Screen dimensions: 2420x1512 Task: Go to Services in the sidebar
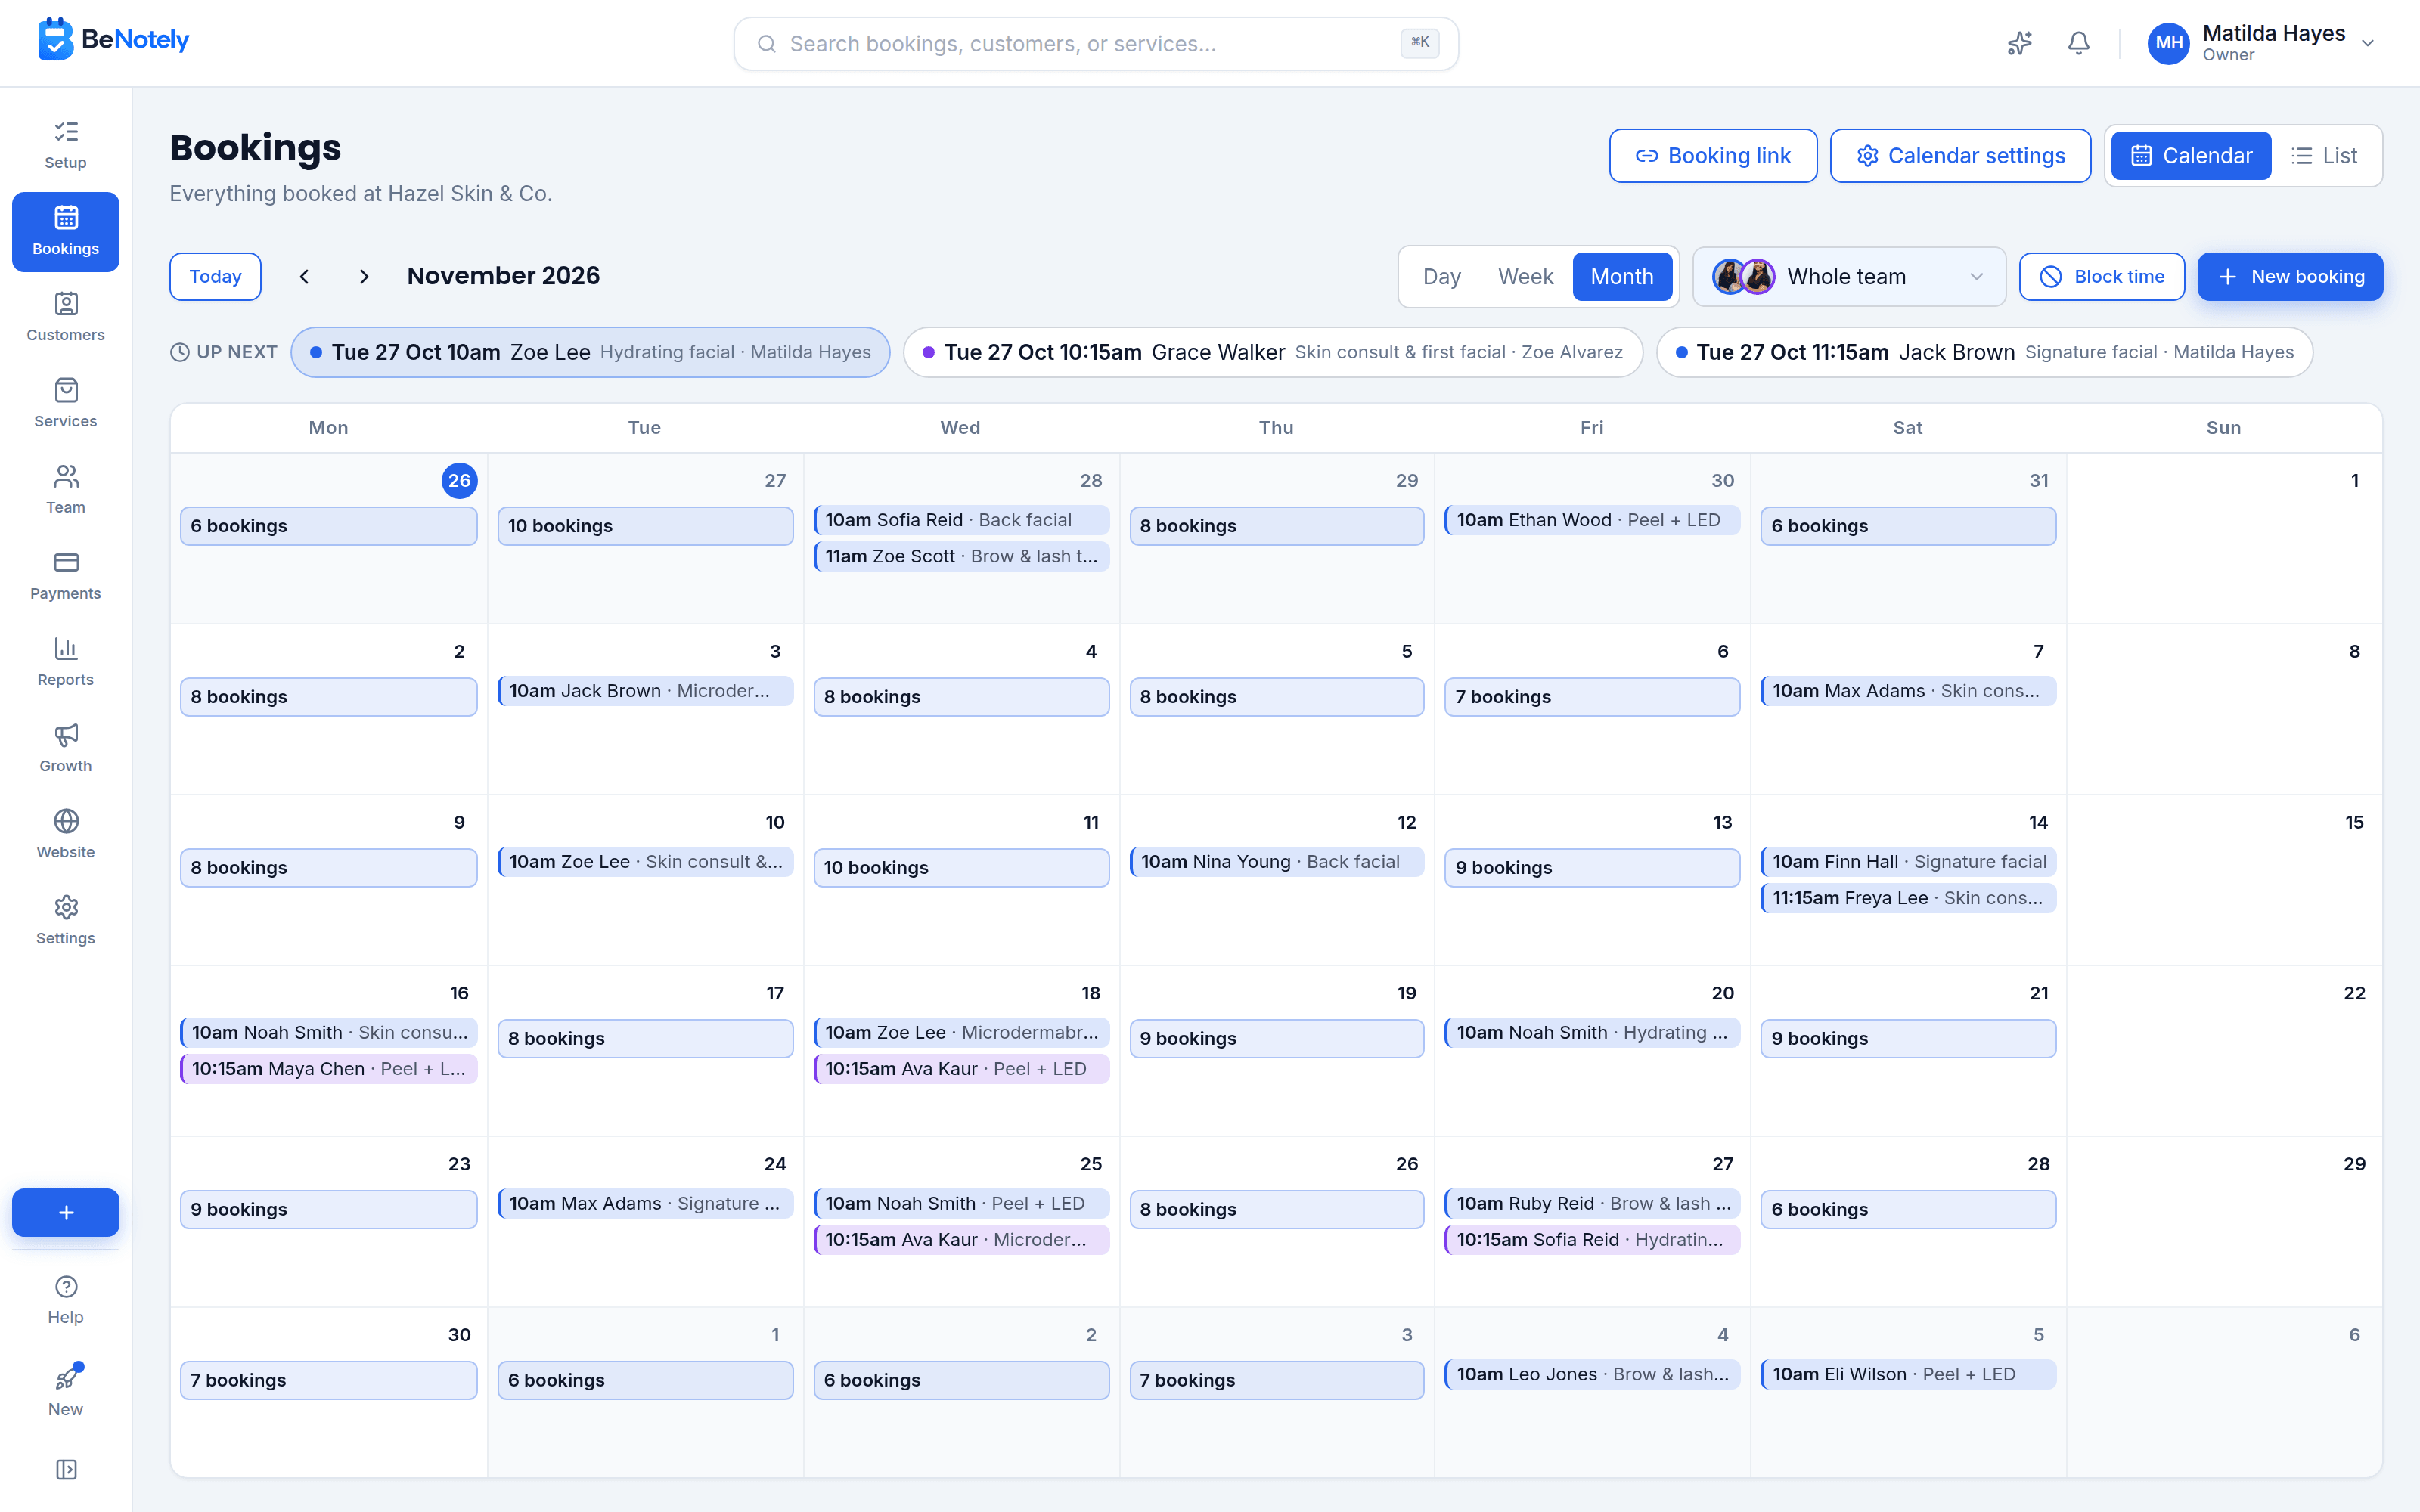[66, 403]
